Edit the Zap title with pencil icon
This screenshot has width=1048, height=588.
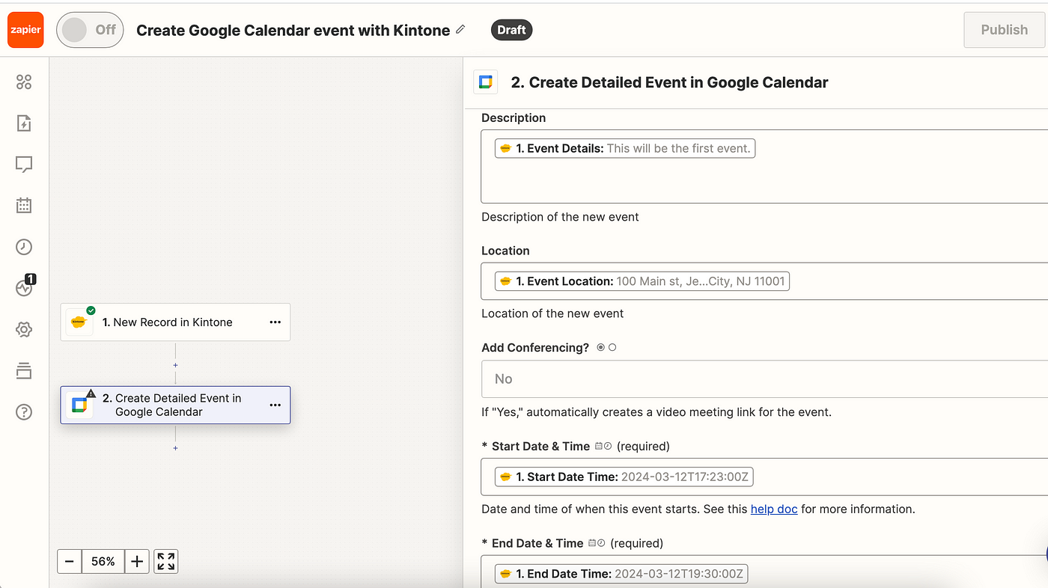[x=460, y=30]
